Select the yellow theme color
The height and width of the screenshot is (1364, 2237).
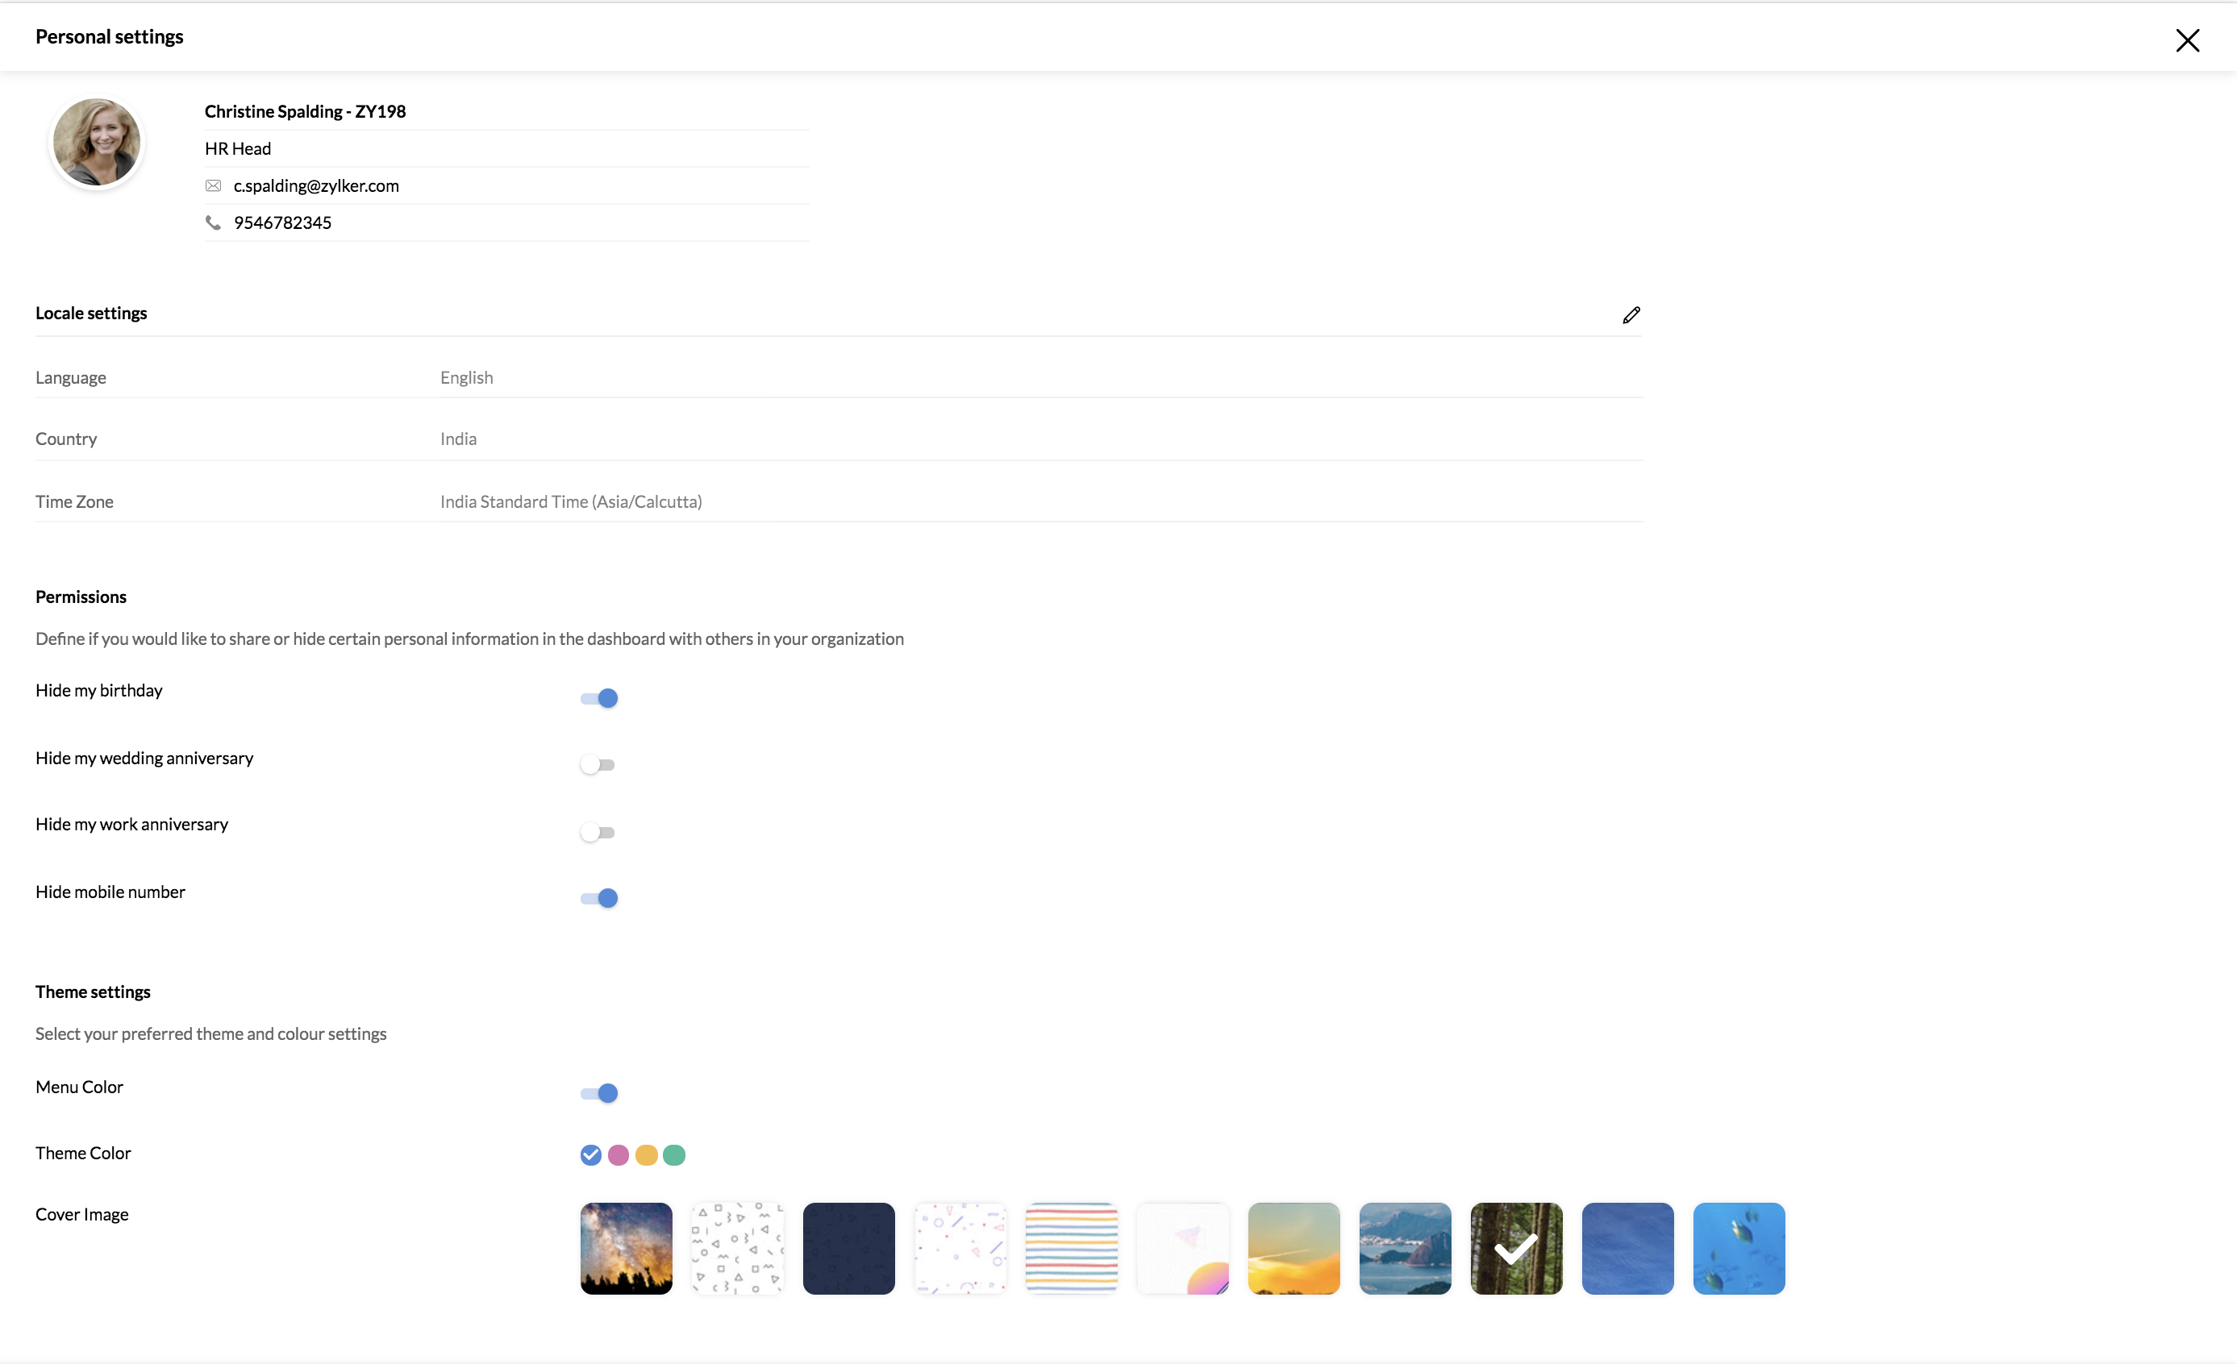pyautogui.click(x=647, y=1154)
